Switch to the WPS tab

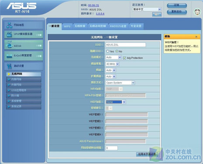point(67,26)
